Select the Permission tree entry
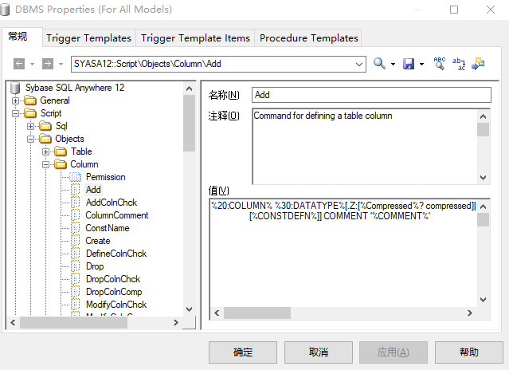The width and height of the screenshot is (509, 370). pos(105,177)
